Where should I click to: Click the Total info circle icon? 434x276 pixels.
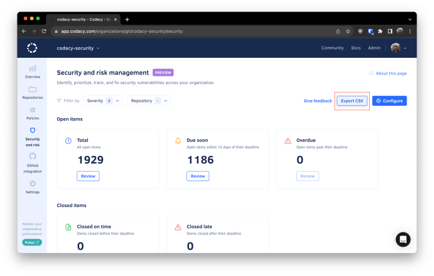68,140
